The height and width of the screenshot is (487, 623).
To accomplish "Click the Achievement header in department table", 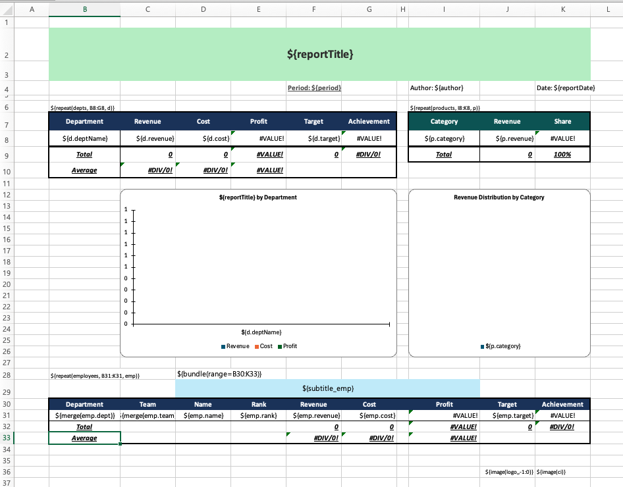I will (x=369, y=122).
